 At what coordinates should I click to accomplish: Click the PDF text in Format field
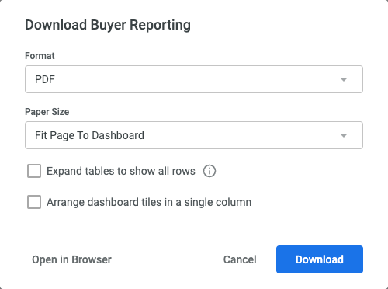(45, 79)
